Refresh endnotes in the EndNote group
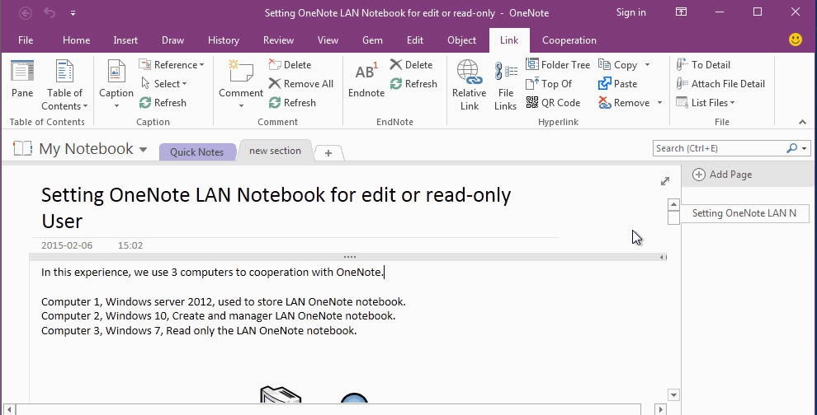Viewport: 817px width, 415px height. point(413,83)
